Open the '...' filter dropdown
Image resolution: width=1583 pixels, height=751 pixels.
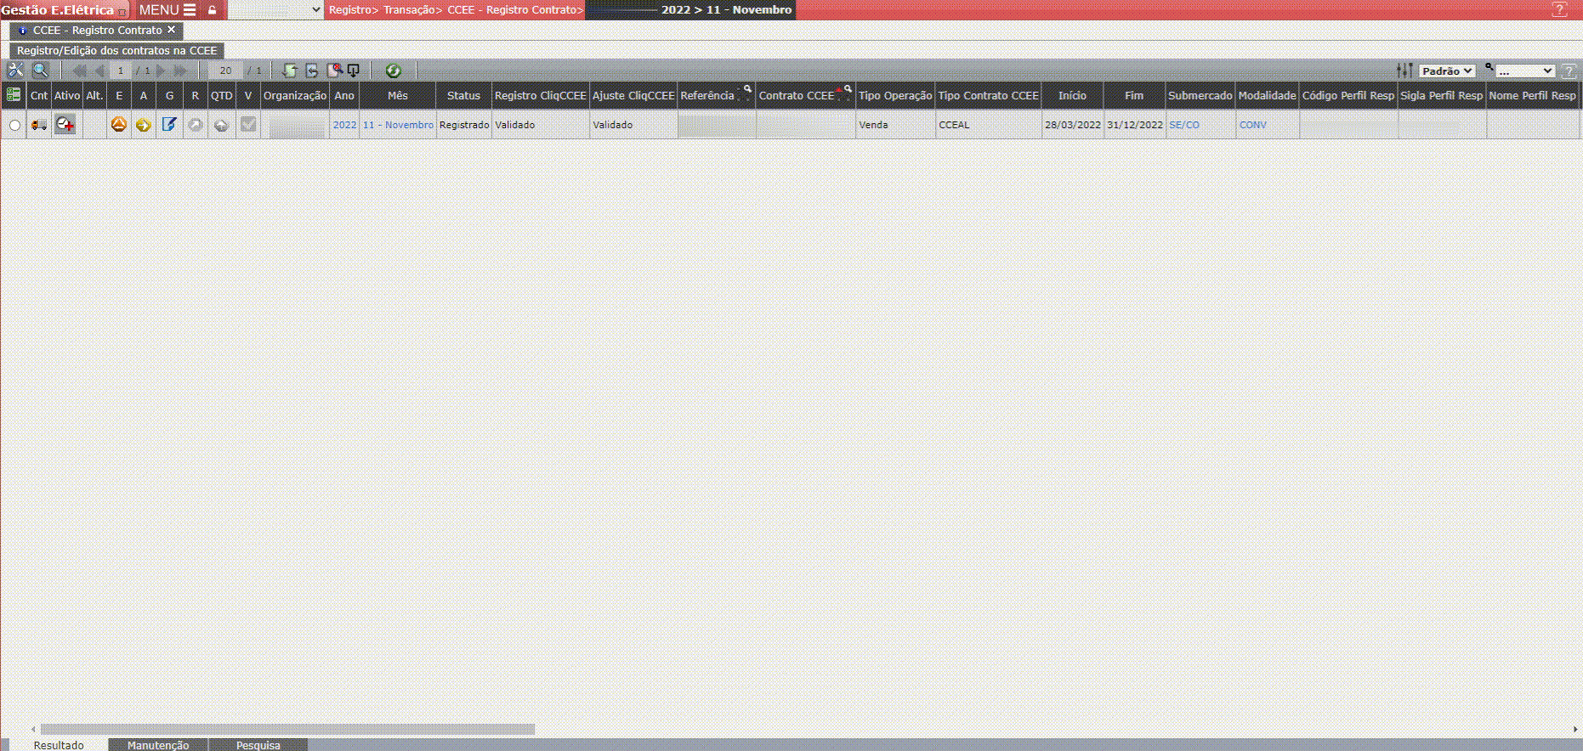pos(1524,71)
